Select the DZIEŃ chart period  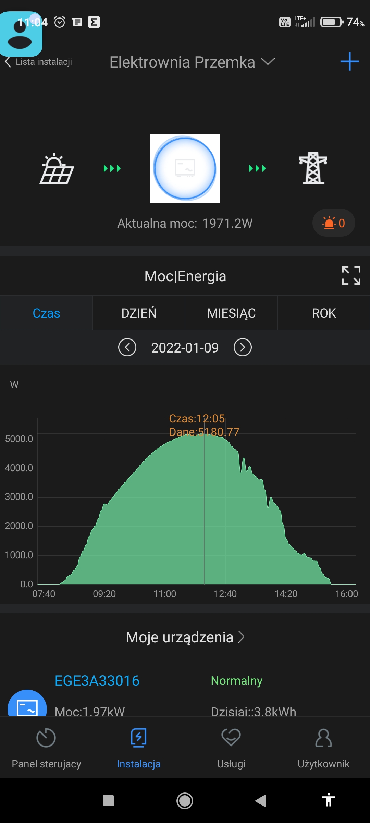tap(139, 313)
